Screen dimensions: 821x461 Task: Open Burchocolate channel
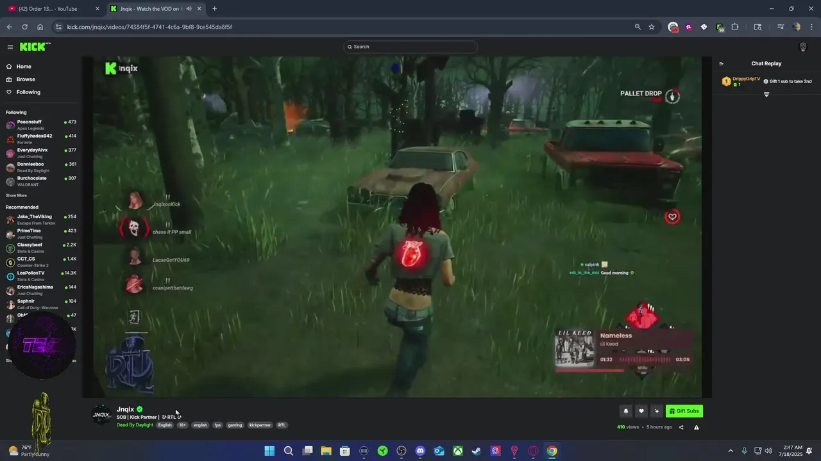pos(41,181)
